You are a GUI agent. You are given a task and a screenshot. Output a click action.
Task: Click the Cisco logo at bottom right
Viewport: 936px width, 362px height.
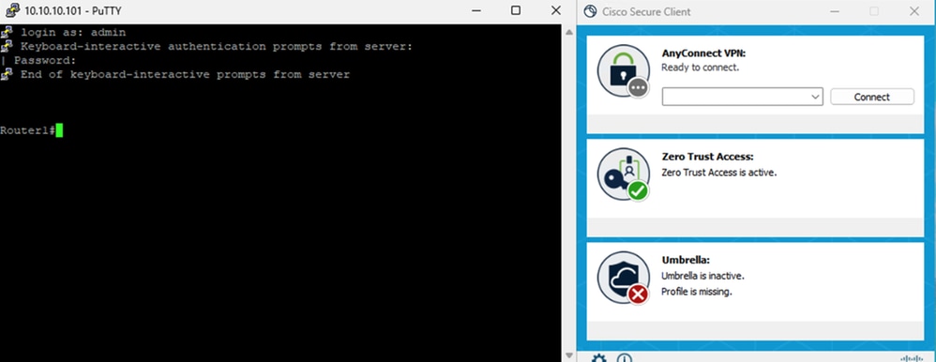pos(912,358)
